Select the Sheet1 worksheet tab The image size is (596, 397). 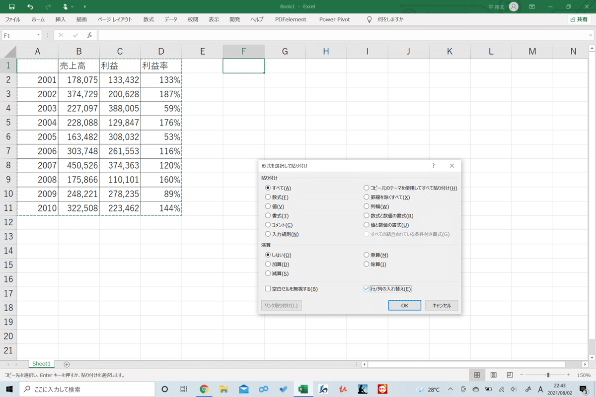[41, 364]
